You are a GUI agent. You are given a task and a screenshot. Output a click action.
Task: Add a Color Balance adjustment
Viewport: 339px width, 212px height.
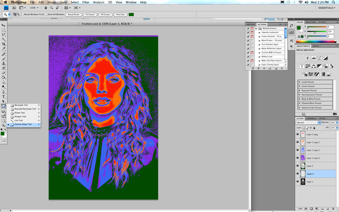(x=314, y=66)
